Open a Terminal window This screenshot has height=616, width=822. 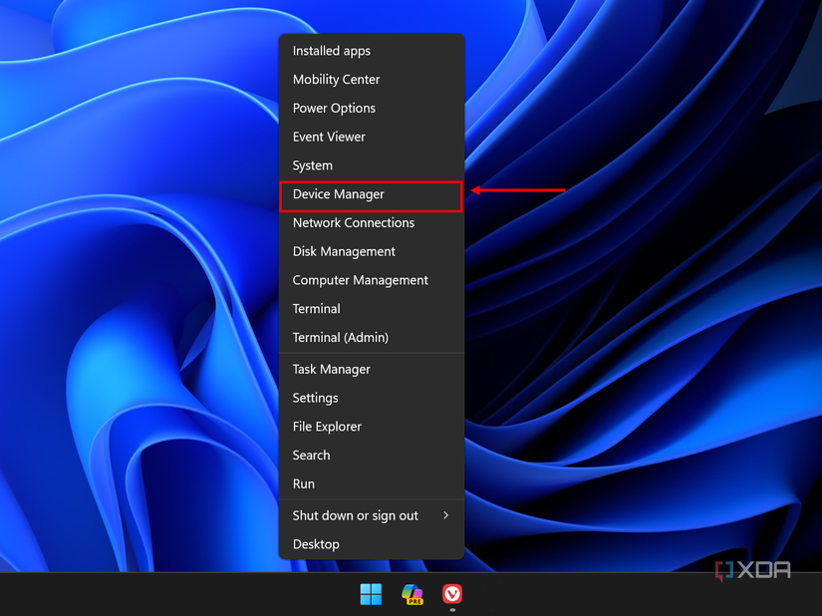[x=316, y=308]
